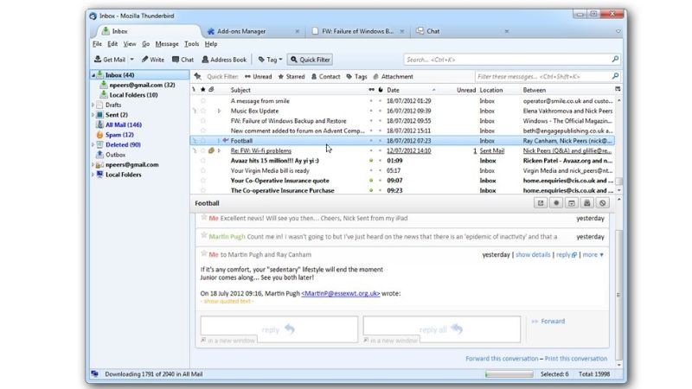Click the MartinP@essexwt.org.uk email link

tap(340, 293)
